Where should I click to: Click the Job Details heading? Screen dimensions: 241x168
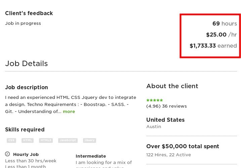click(x=27, y=63)
